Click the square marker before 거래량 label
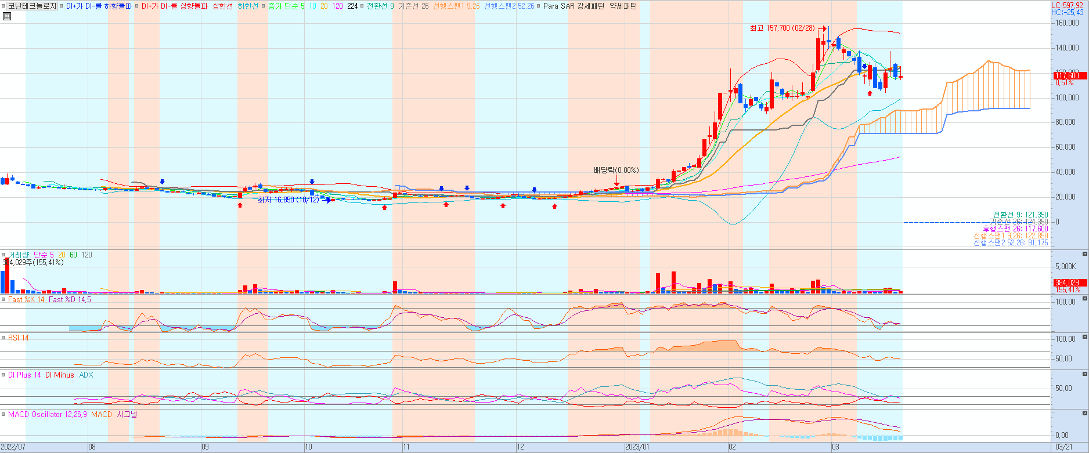The height and width of the screenshot is (453, 1089). (3, 255)
